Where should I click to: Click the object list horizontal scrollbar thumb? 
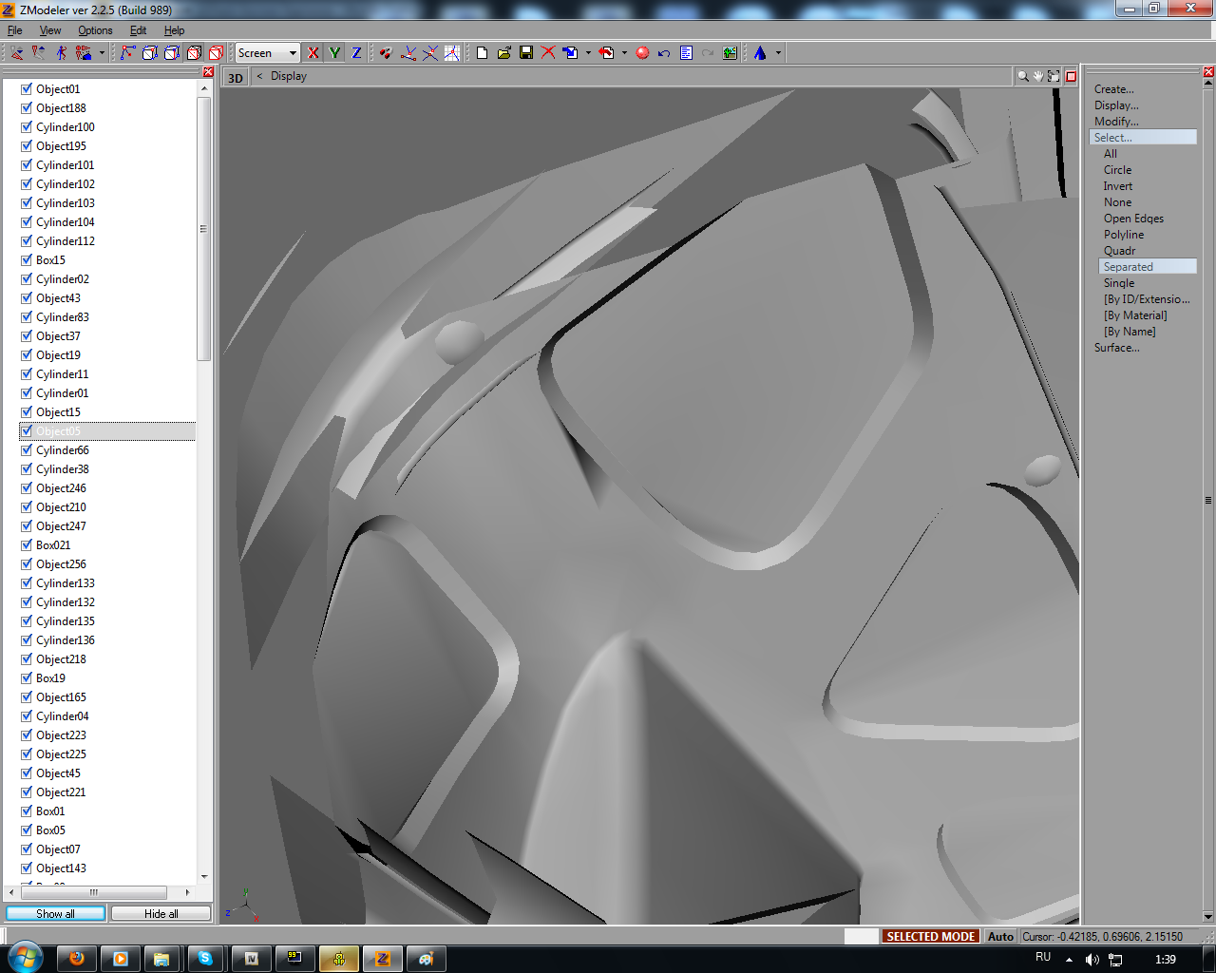[94, 892]
